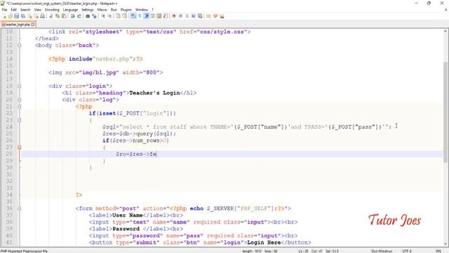Click the Stop macro recording icon
This screenshot has width=449, height=253.
click(181, 16)
